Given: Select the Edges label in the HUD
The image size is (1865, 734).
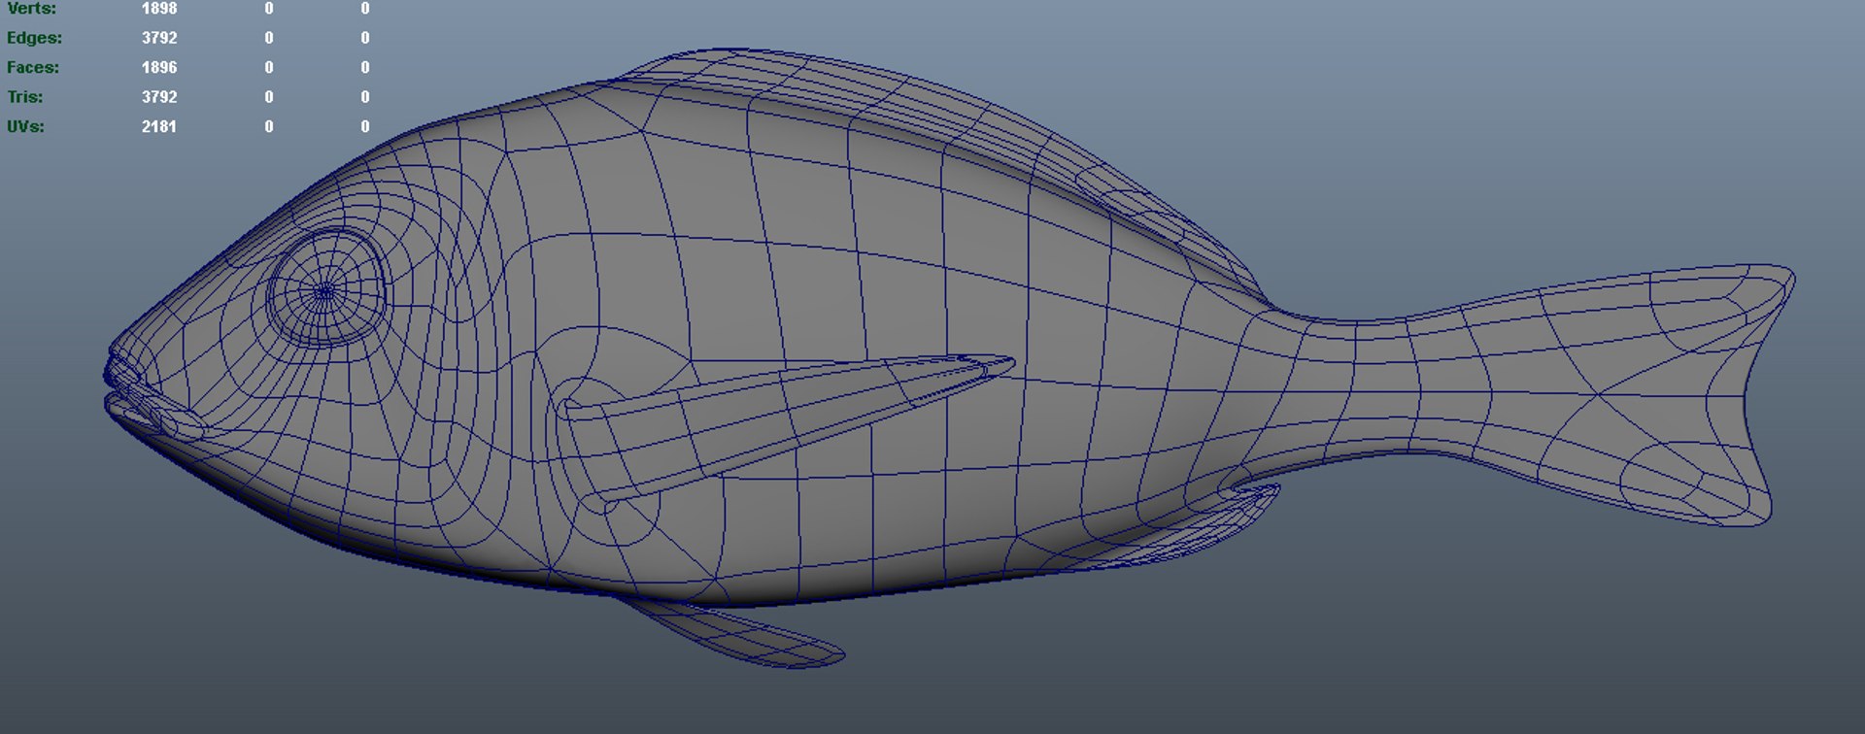Looking at the screenshot, I should pos(34,38).
